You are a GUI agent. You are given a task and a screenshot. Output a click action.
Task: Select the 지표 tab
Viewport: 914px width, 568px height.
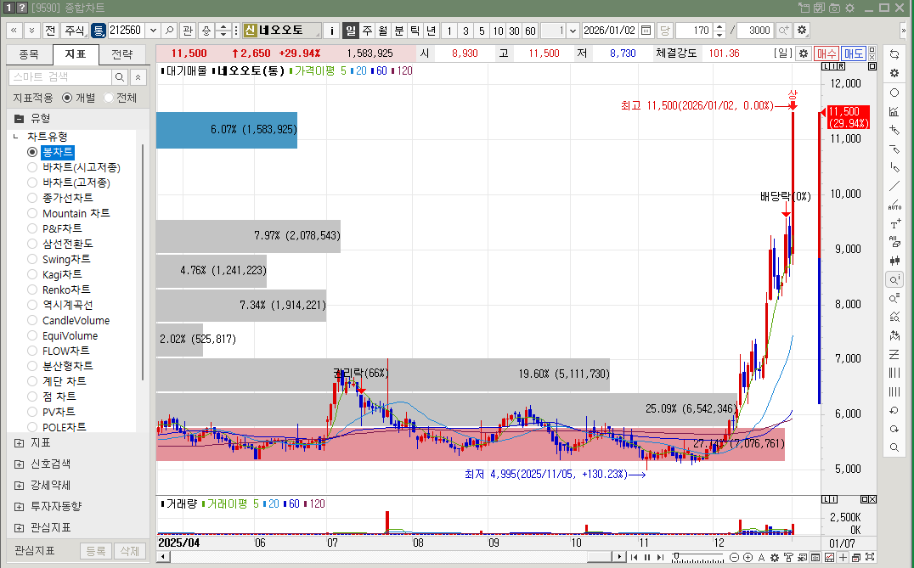tap(76, 54)
